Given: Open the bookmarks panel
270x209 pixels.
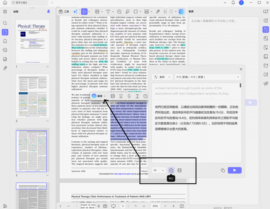Looking at the screenshot, I should 5,41.
